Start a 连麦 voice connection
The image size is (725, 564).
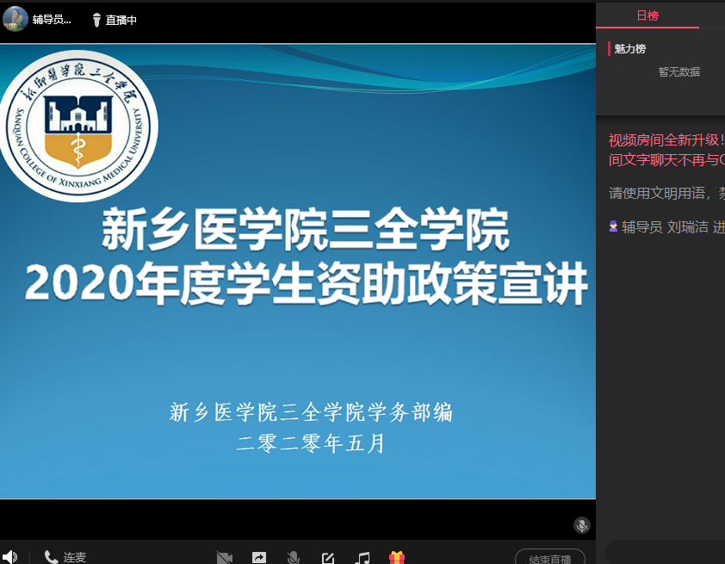[65, 557]
